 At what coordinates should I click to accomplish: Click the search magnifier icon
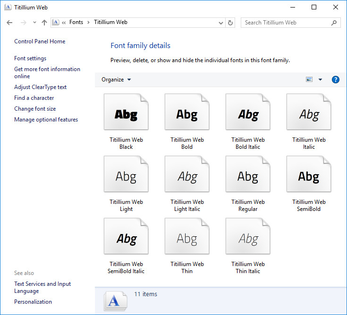pos(334,23)
